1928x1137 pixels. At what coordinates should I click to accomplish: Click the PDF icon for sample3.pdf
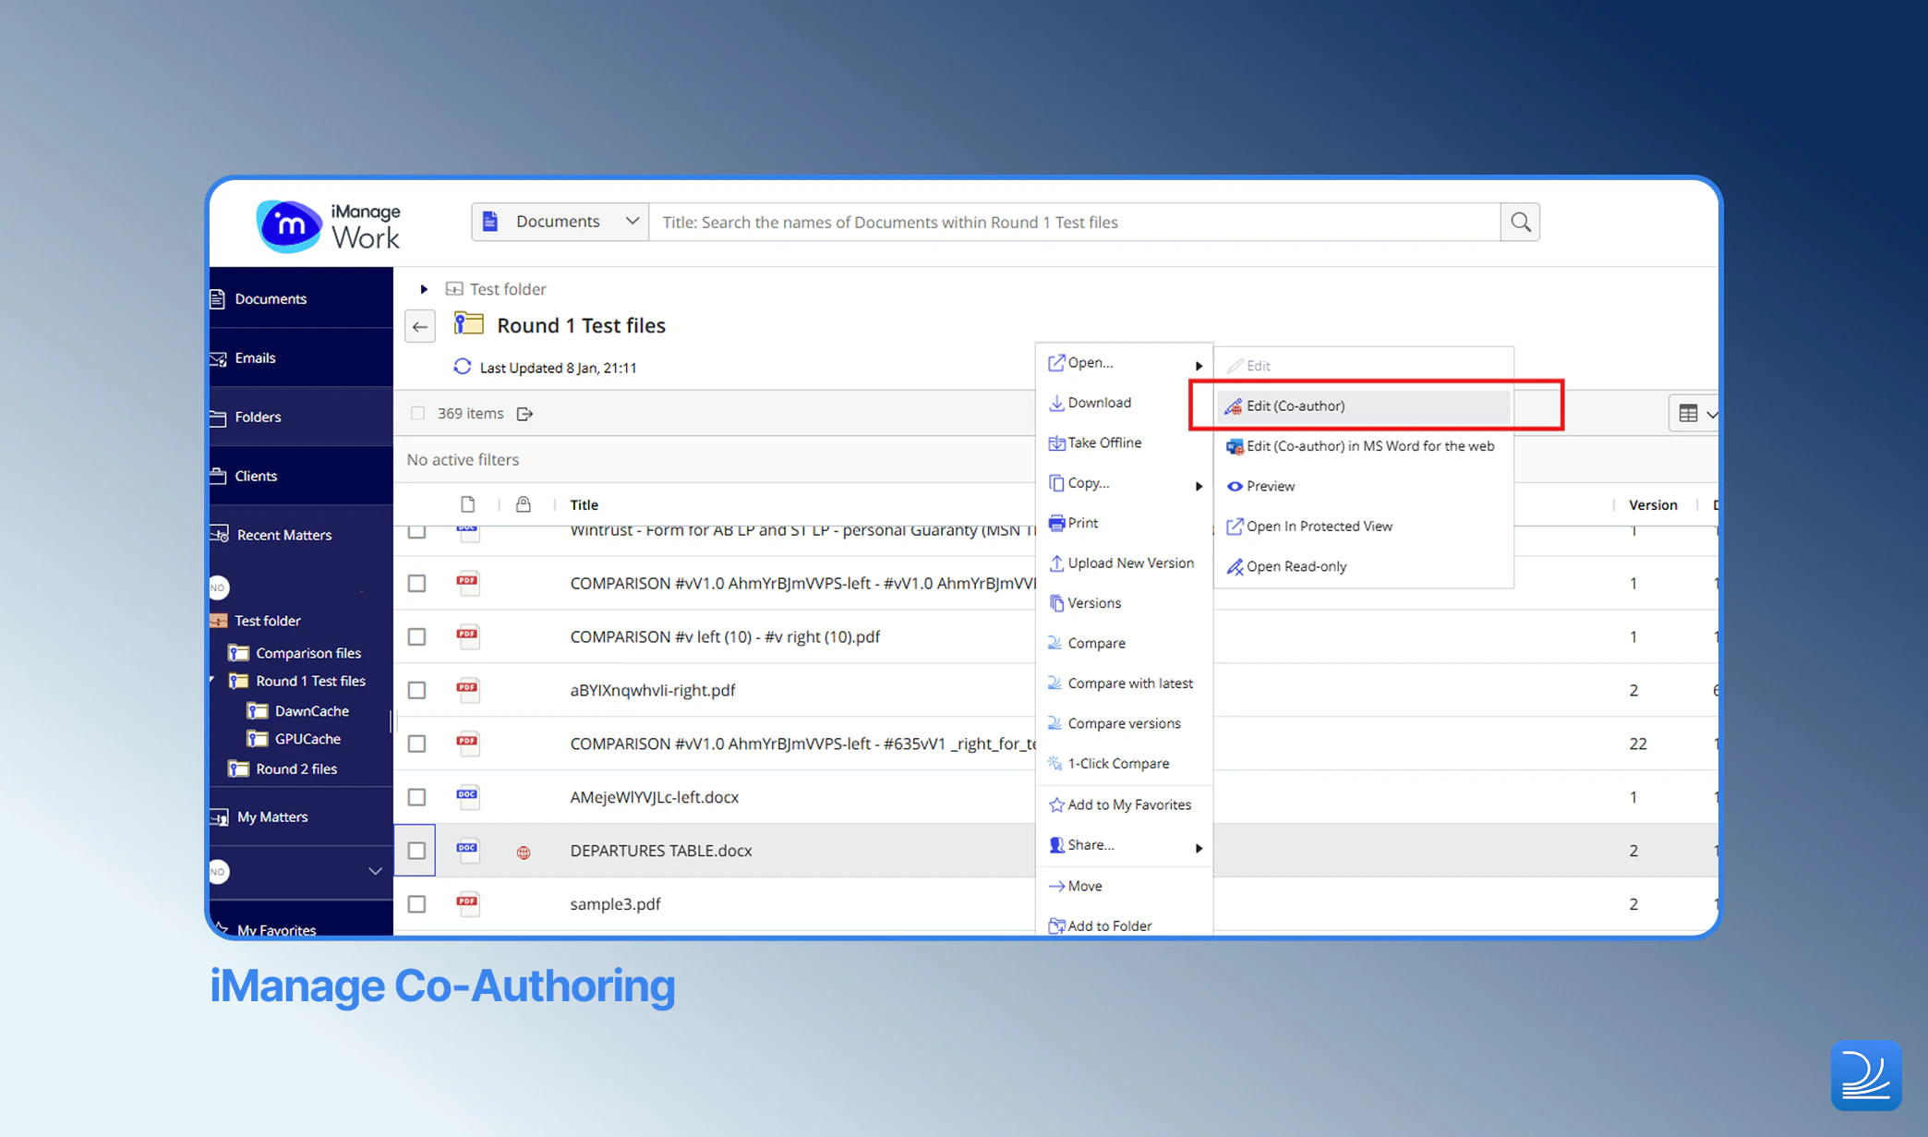(467, 903)
